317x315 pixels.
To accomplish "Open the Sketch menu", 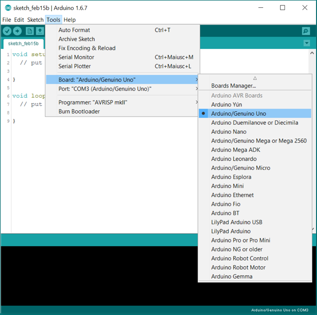I will pyautogui.click(x=35, y=20).
